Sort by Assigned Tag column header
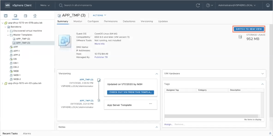Viewport: 273px width, 136px height. [180, 90]
